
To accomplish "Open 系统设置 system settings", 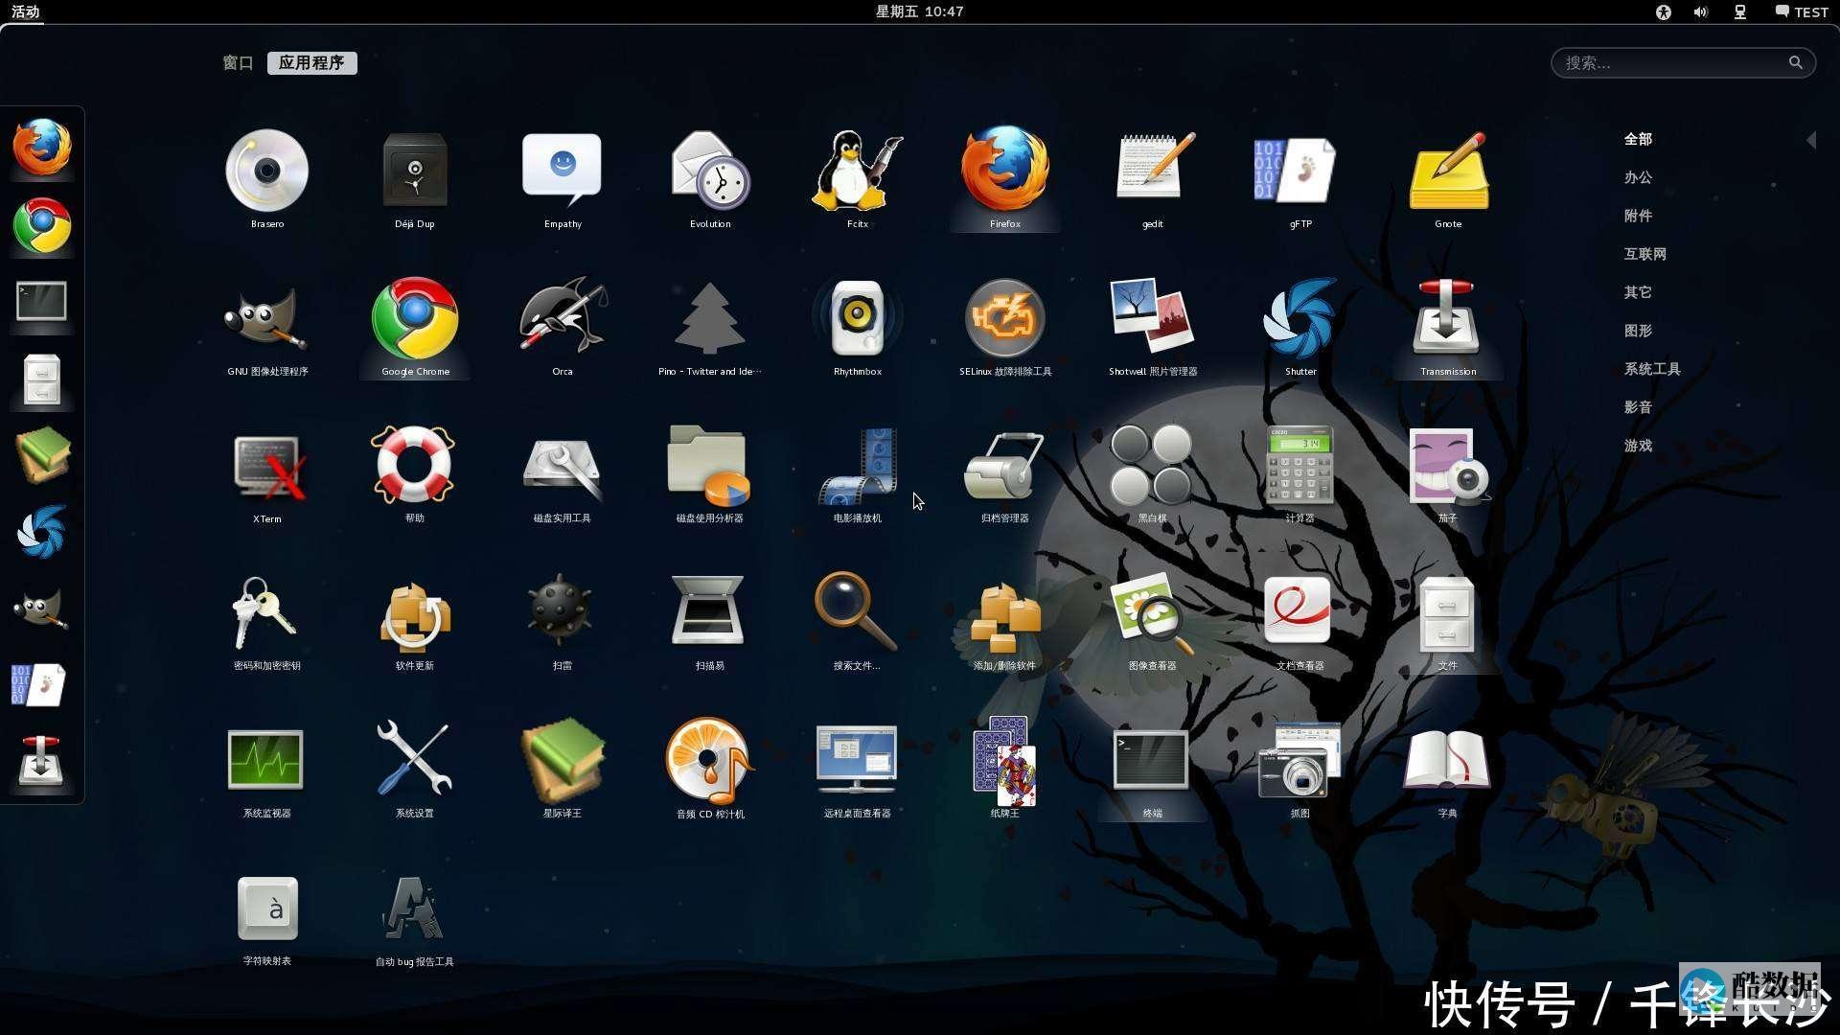I will [415, 770].
